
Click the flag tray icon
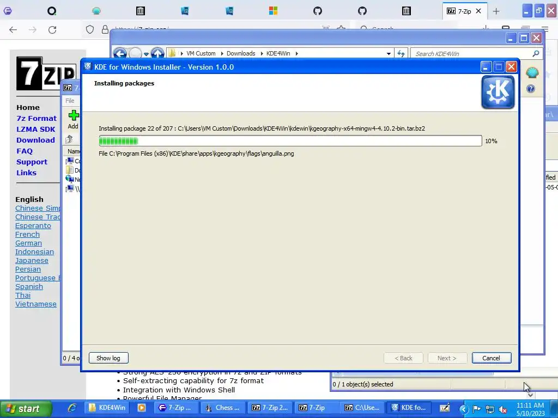tap(476, 409)
